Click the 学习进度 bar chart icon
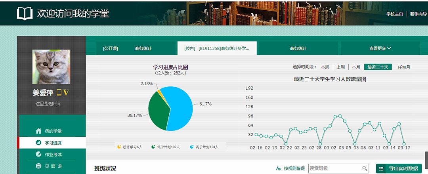Viewport: 428px width, 174px height. point(38,142)
